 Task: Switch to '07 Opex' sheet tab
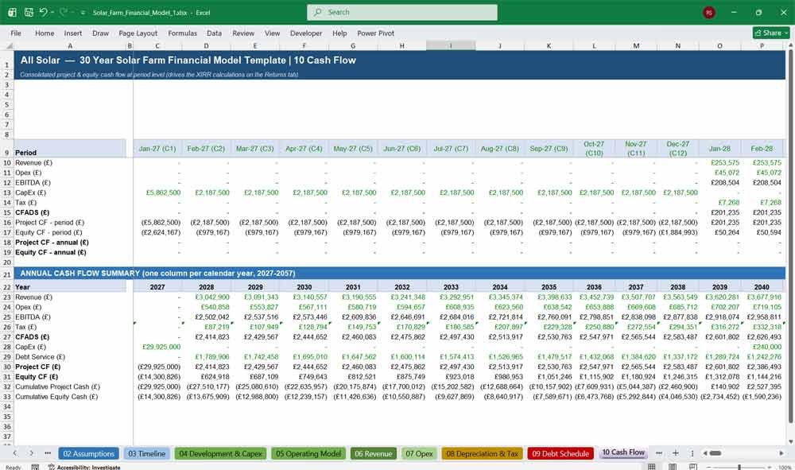(x=419, y=453)
